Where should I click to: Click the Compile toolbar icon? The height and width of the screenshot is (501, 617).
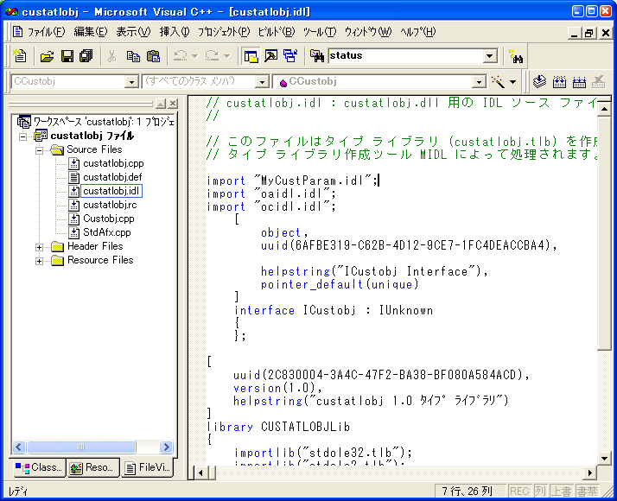tap(539, 82)
